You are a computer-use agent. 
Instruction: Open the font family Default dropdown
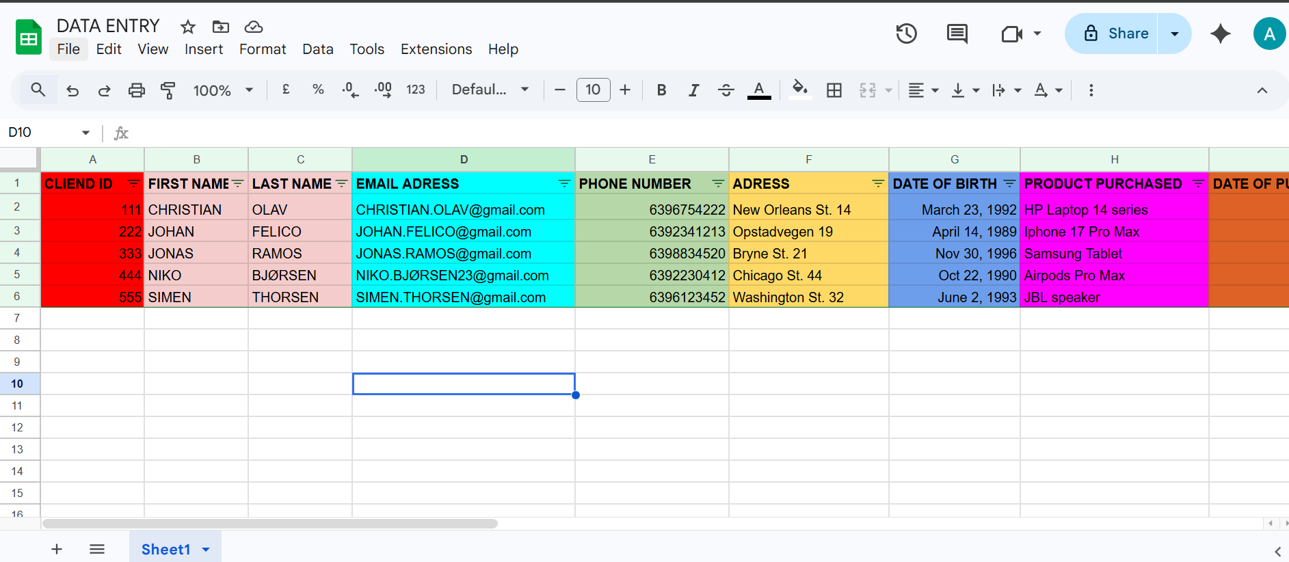490,90
